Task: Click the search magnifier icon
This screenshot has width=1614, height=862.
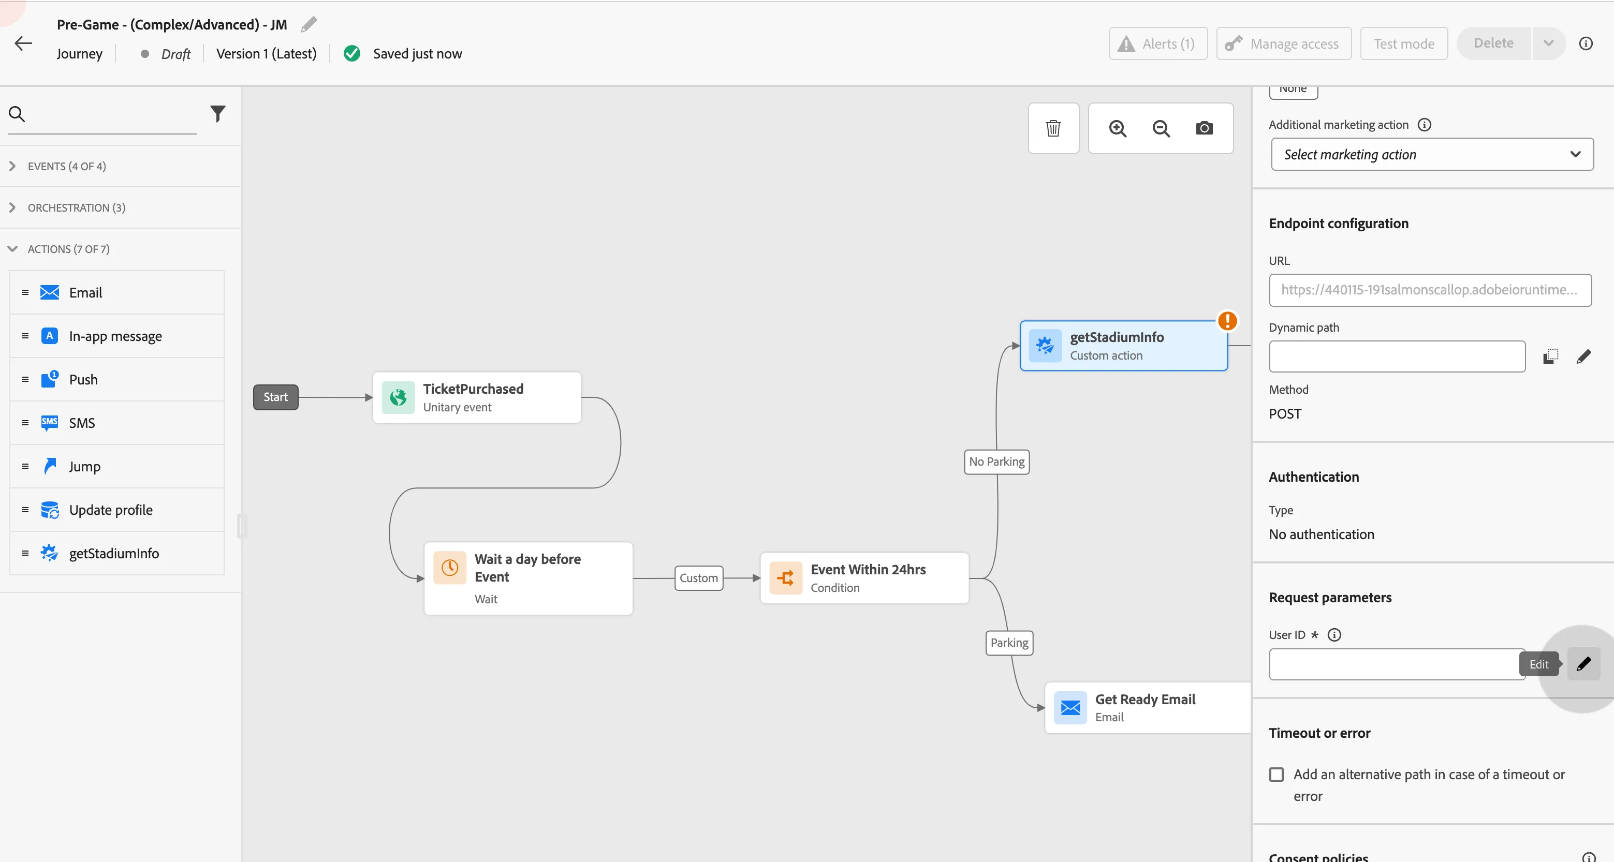Action: (17, 114)
